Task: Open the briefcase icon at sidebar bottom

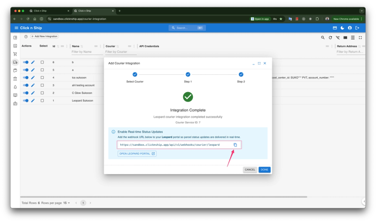Action: [x=15, y=103]
